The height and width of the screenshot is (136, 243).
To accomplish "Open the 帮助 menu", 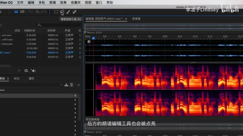I will [x=110, y=3].
